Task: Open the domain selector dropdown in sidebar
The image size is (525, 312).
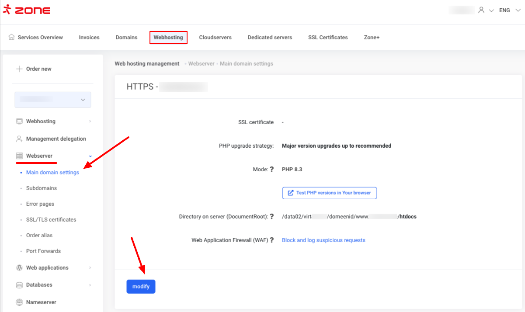Action: point(53,100)
